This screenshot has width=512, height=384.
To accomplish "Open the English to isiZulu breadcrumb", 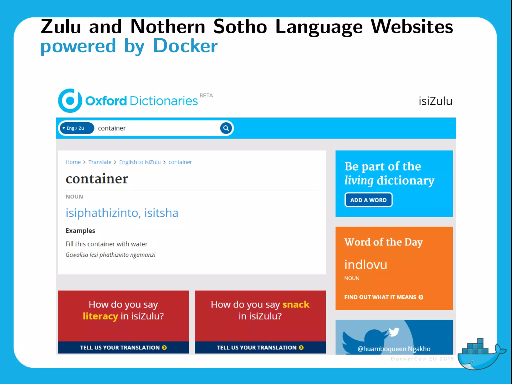I will tap(140, 162).
